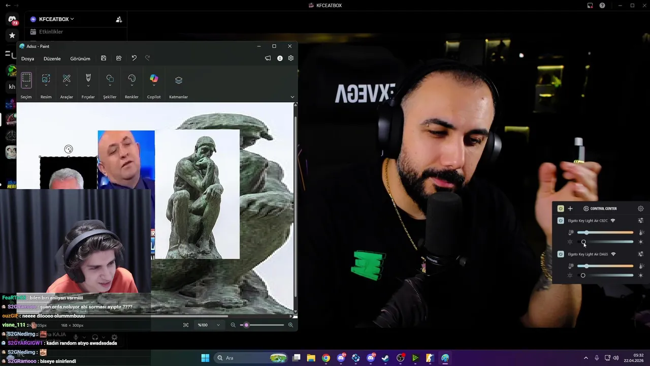The width and height of the screenshot is (650, 366).
Task: Zoom in with the Paint plus magnifier
Action: pos(290,325)
